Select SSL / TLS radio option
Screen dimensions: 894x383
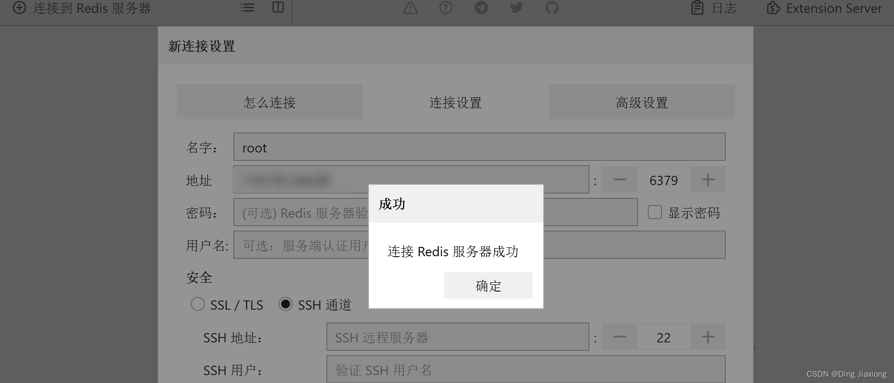click(x=198, y=304)
